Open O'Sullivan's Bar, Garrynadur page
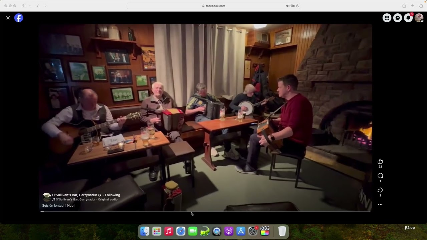This screenshot has width=427, height=240. [x=75, y=195]
